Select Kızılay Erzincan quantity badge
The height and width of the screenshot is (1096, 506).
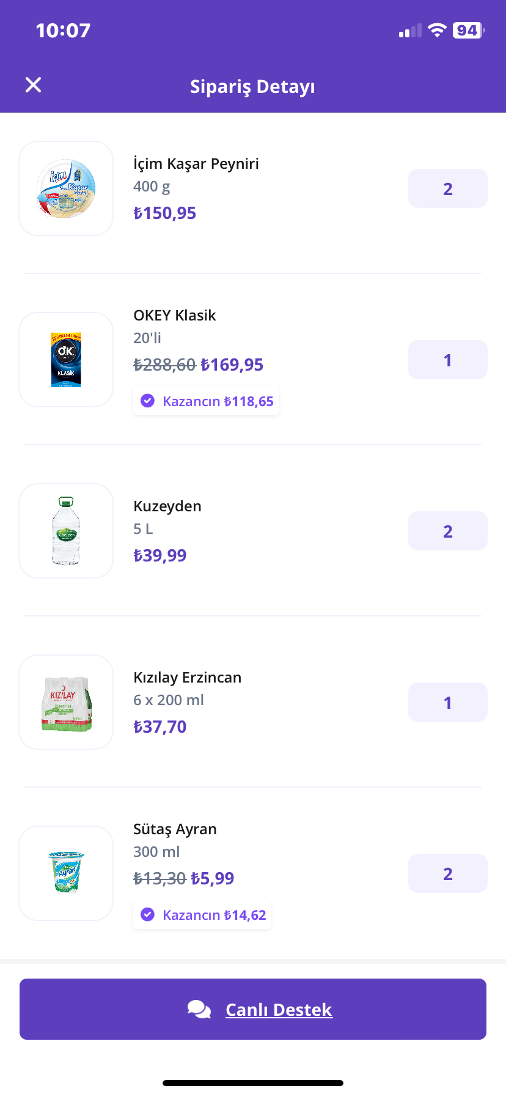[x=448, y=702]
